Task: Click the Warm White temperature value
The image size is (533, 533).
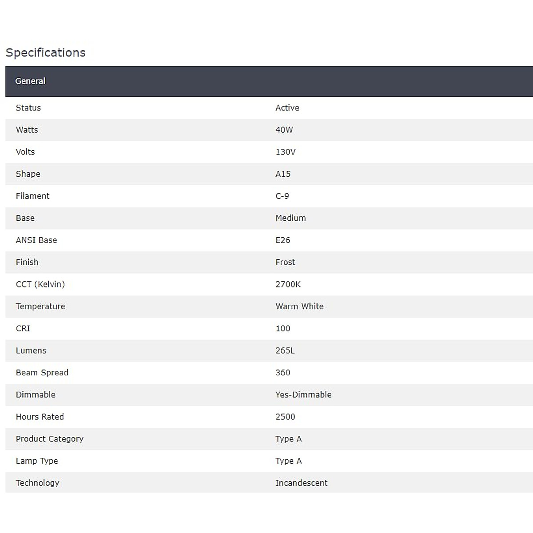Action: (299, 306)
